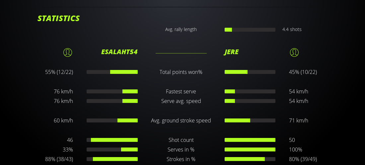This screenshot has height=165, width=365.
Task: Select the ESALAHT54 player name
Action: (x=119, y=52)
